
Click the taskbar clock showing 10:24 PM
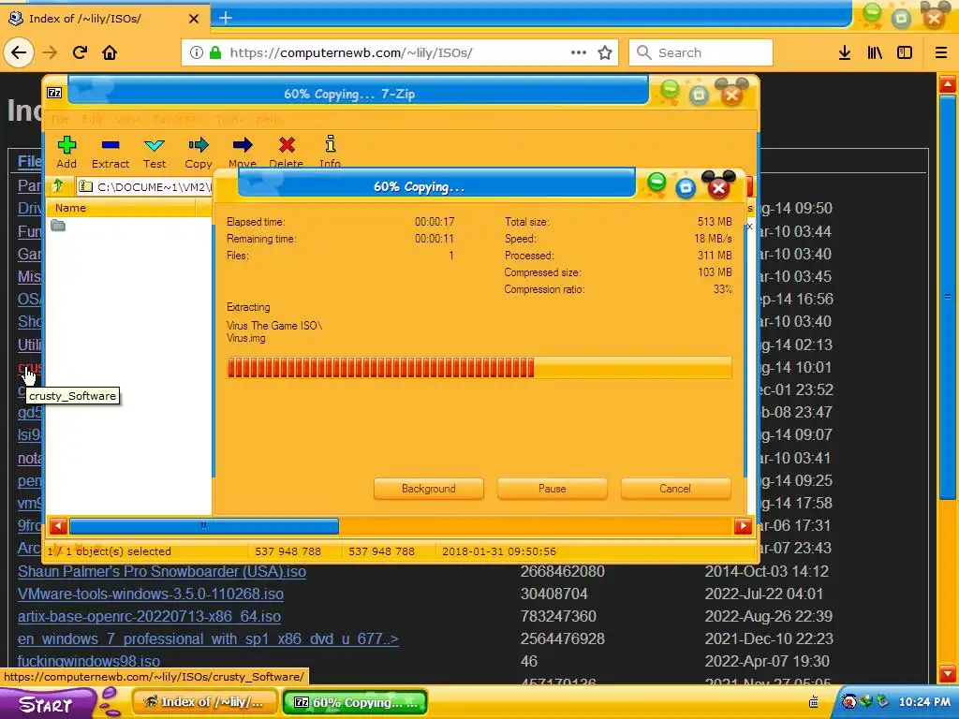point(924,702)
